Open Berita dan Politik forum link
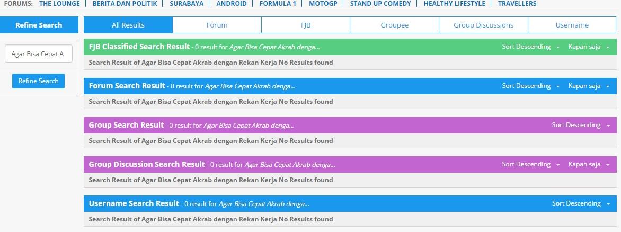This screenshot has height=232, width=621. pyautogui.click(x=125, y=4)
